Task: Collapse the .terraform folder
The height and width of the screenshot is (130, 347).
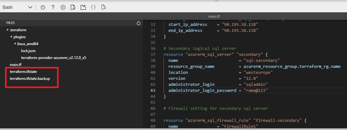Action: [x=7, y=30]
